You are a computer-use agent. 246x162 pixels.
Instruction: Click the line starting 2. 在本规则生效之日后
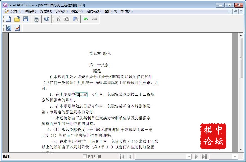point(102,106)
